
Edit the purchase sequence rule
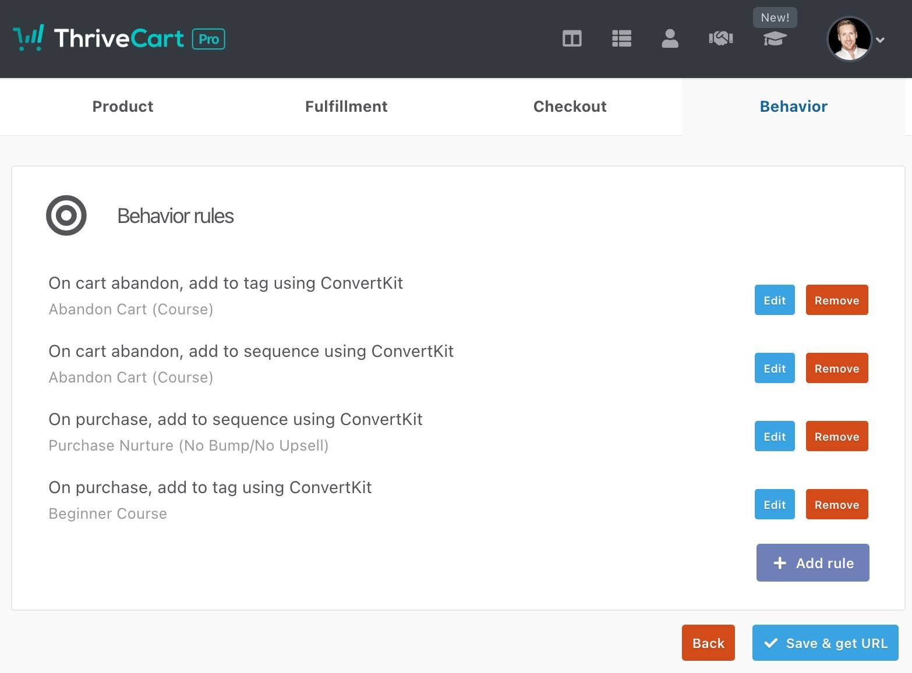(775, 436)
